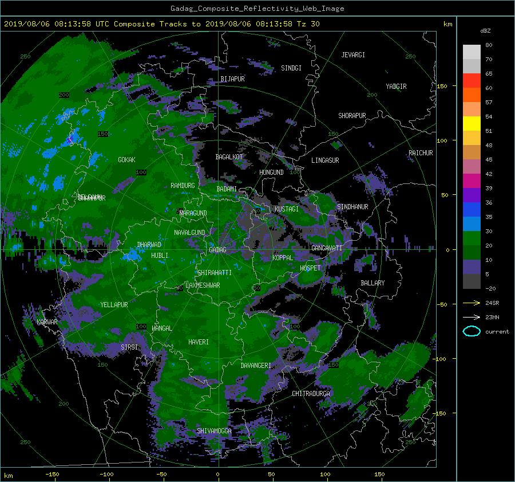
Task: Click the LINGASUR city label
Action: 325,160
